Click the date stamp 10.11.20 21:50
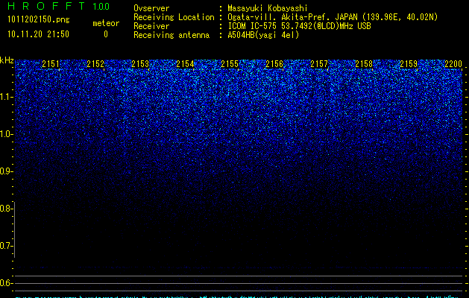The height and width of the screenshot is (298, 469). (38, 34)
